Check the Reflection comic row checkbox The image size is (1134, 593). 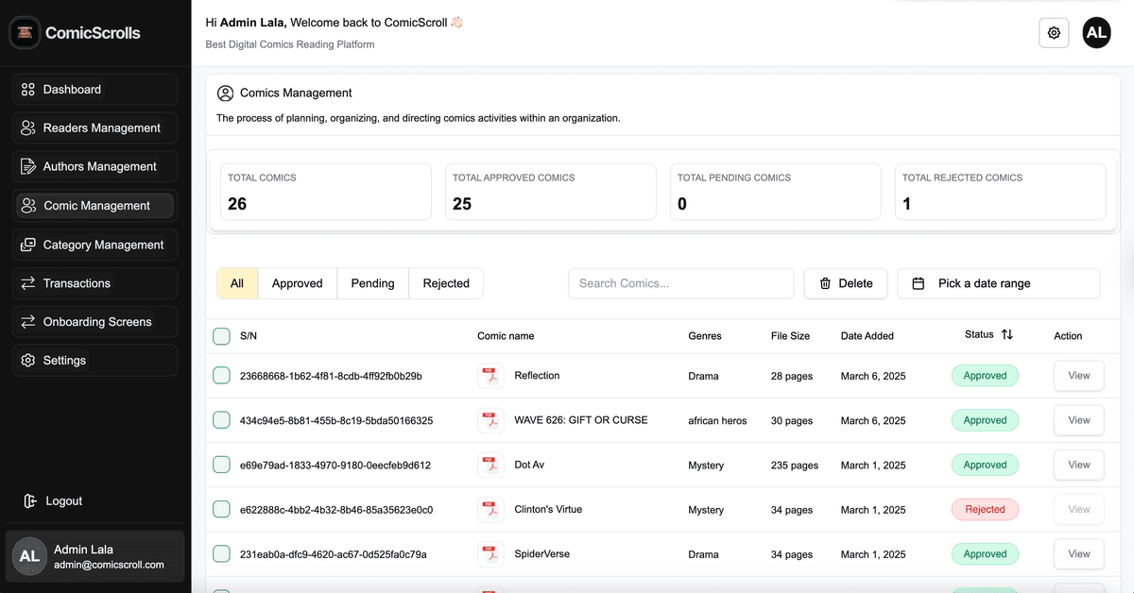(x=221, y=375)
